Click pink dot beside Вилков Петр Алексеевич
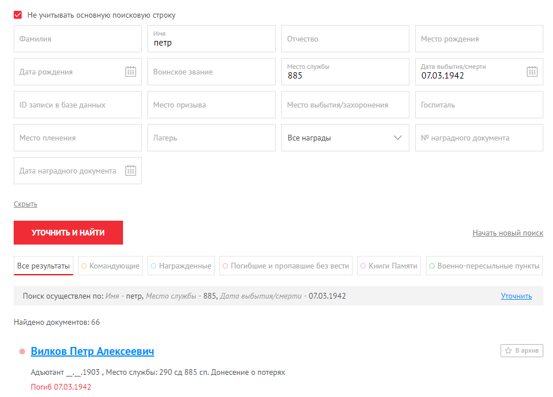This screenshot has height=397, width=553. click(x=22, y=351)
